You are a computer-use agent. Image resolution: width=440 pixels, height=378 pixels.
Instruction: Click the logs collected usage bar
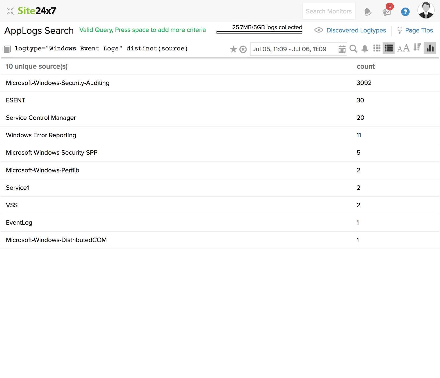259,32
